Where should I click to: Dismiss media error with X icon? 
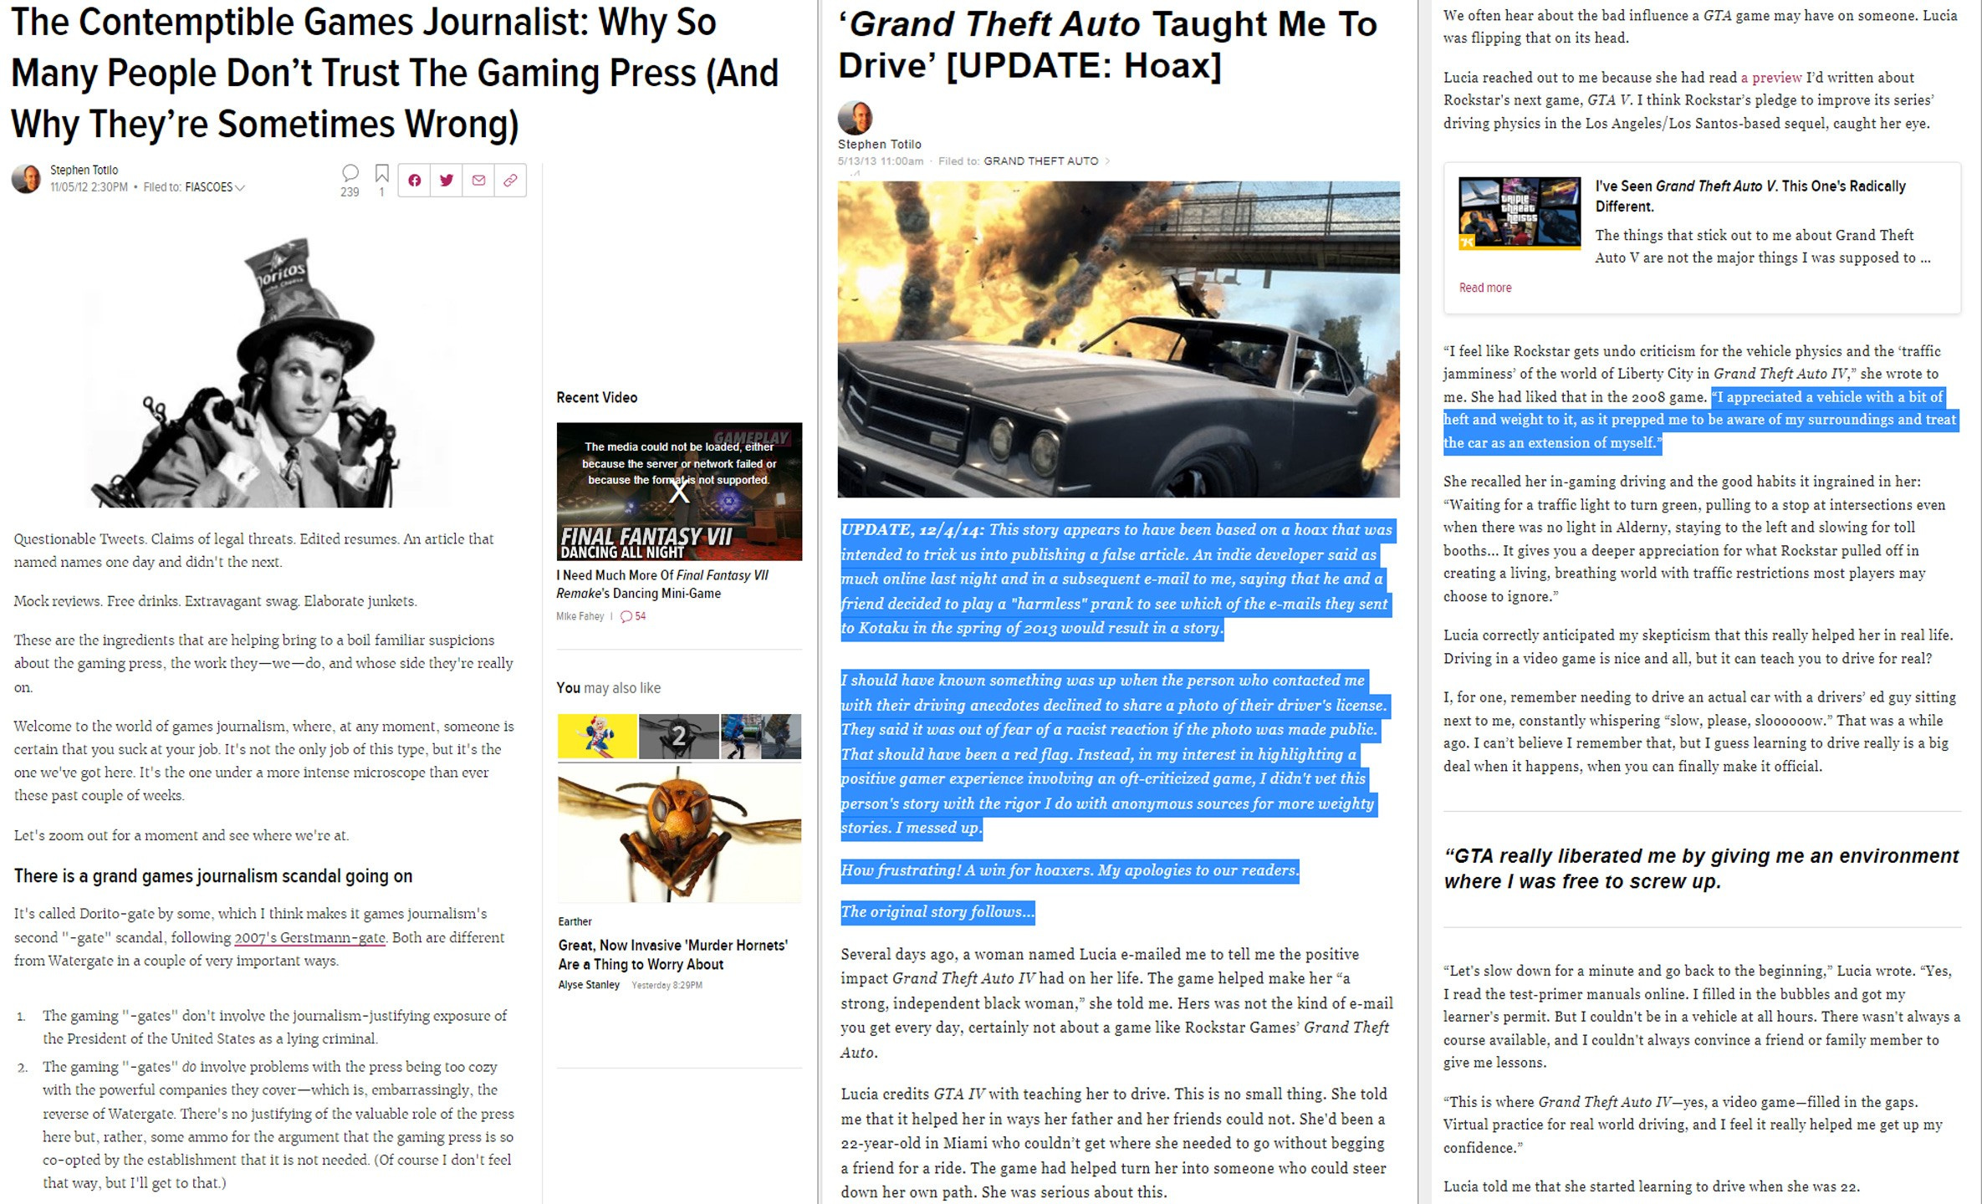pyautogui.click(x=679, y=492)
